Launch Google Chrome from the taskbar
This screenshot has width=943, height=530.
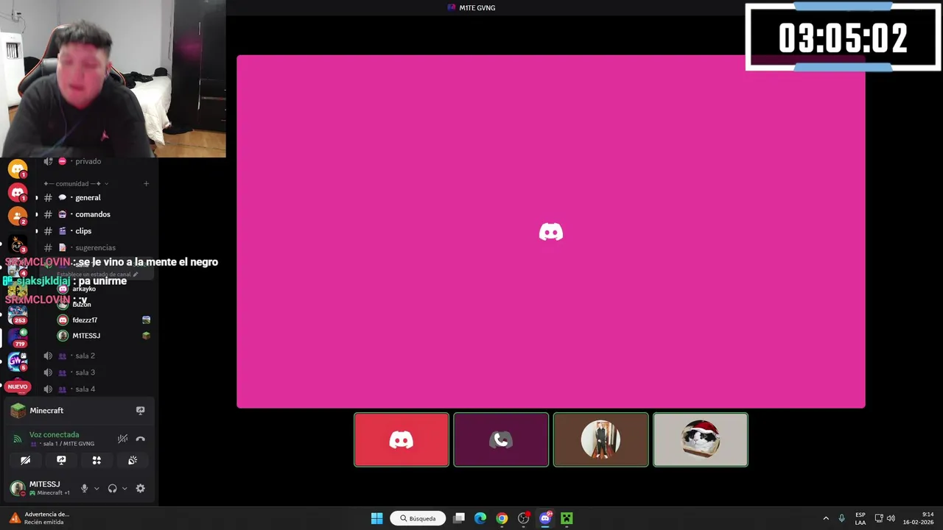[502, 518]
